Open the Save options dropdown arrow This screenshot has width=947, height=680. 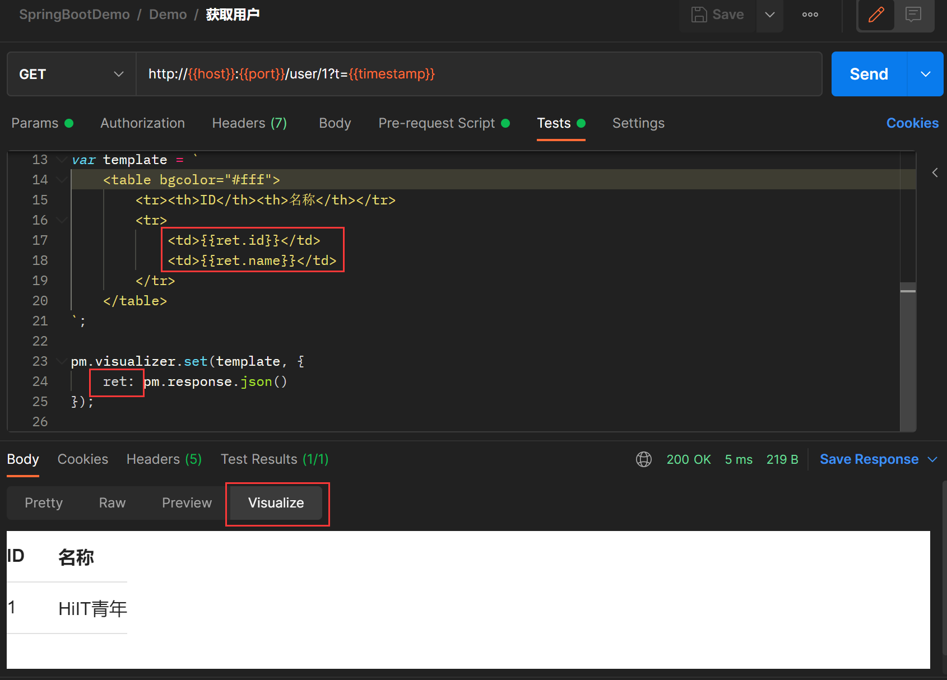(x=770, y=15)
